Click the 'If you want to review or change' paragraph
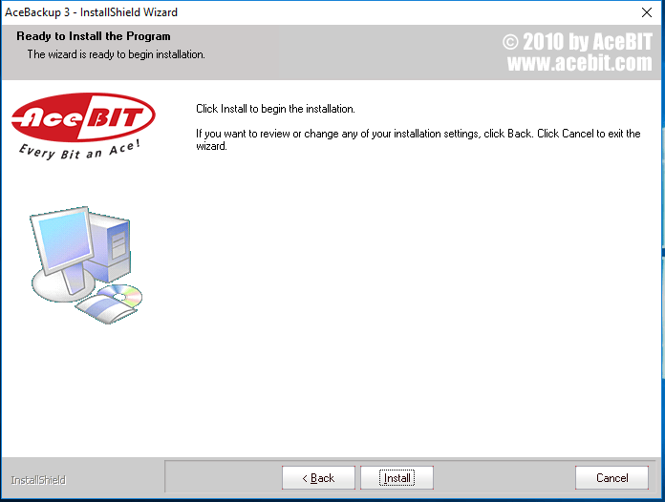The width and height of the screenshot is (665, 502). [x=418, y=139]
